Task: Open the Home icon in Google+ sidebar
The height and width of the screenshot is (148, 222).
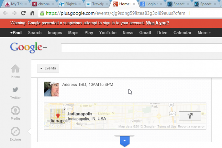Action: 15,68
